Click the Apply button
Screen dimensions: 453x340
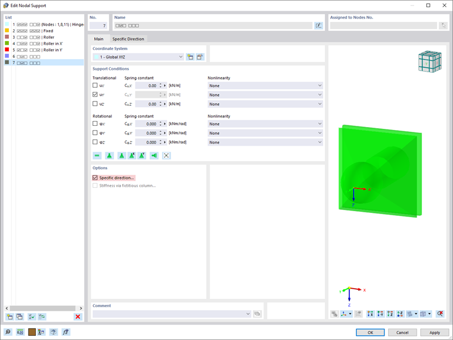pos(435,332)
